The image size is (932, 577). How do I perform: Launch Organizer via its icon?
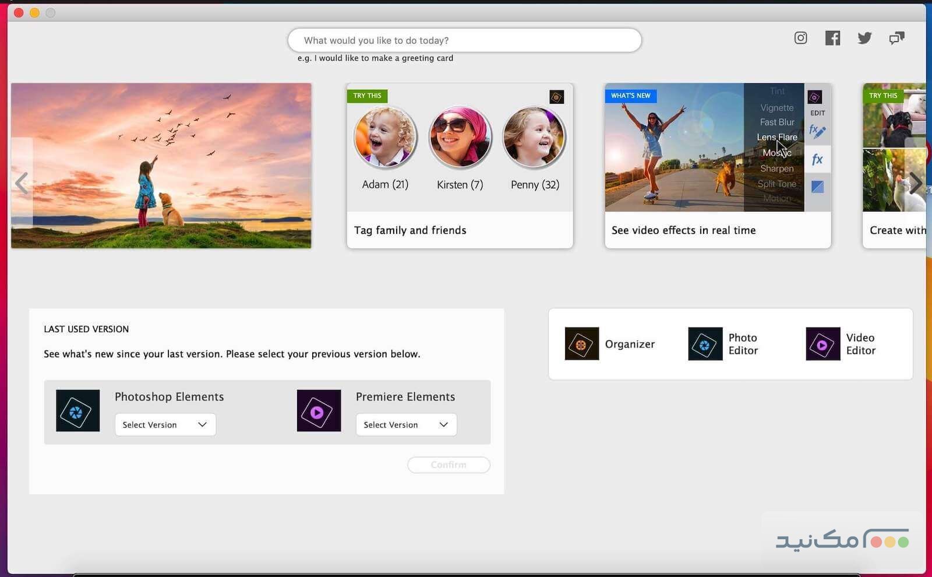click(581, 344)
